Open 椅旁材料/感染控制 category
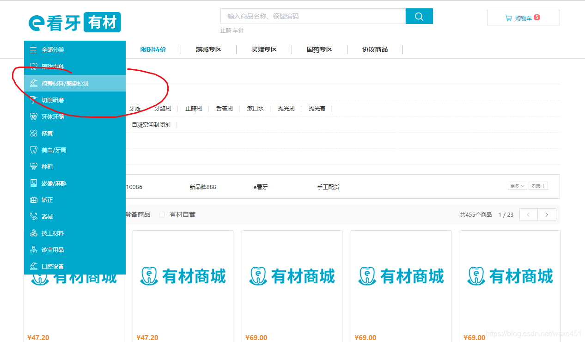585x342 pixels. (75, 83)
